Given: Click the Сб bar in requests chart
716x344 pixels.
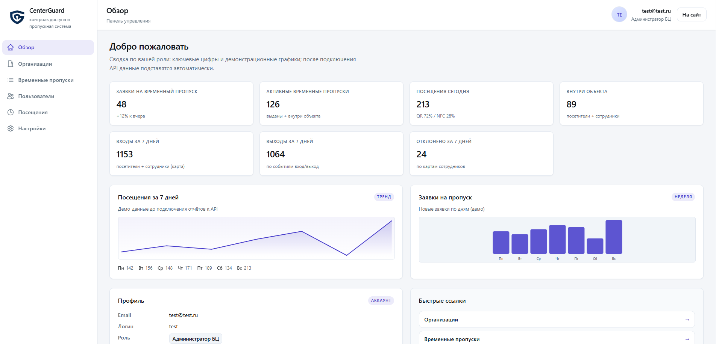Looking at the screenshot, I should coord(595,246).
